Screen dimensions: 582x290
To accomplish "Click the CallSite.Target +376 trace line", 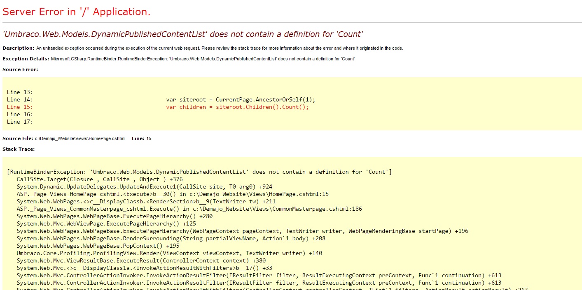I will (x=100, y=179).
